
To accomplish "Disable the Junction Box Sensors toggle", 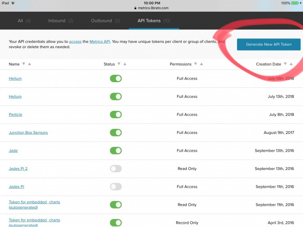I will tap(116, 133).
